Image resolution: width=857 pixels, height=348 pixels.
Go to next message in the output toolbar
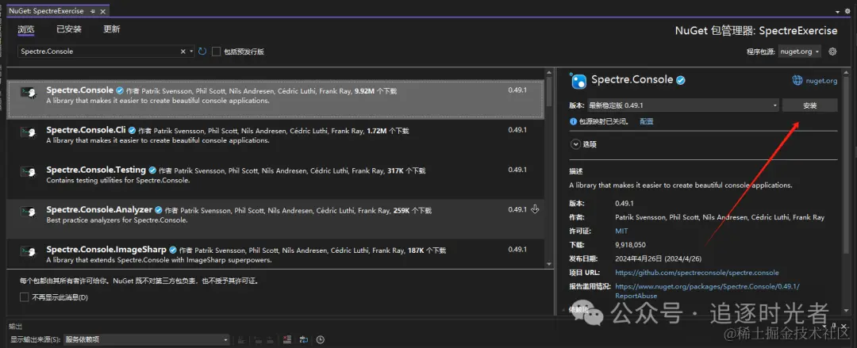click(270, 340)
